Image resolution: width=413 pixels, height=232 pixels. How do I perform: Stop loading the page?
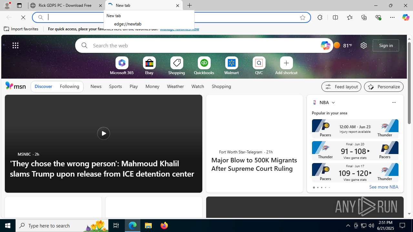tap(23, 17)
